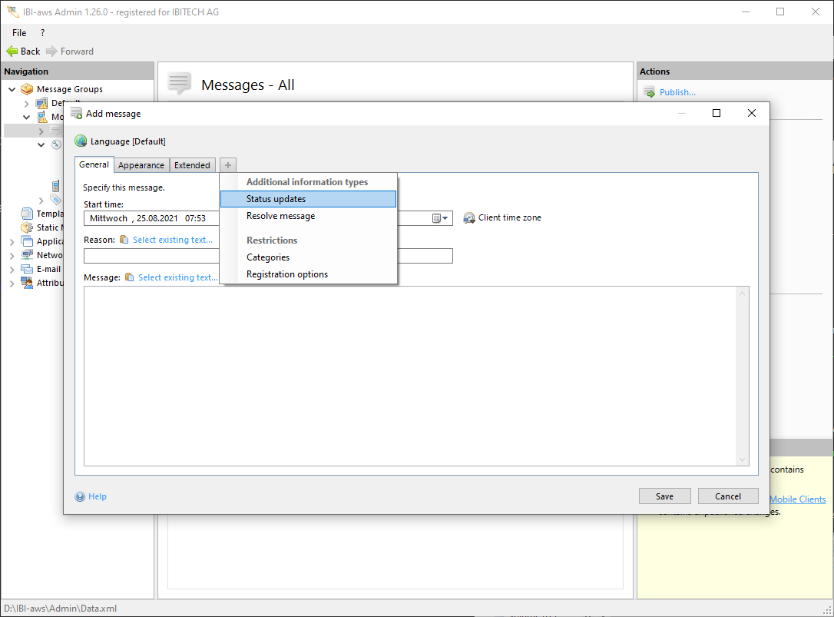Click the E-mail envelope icon in navigation
Screen dimensions: 834x617
27,269
